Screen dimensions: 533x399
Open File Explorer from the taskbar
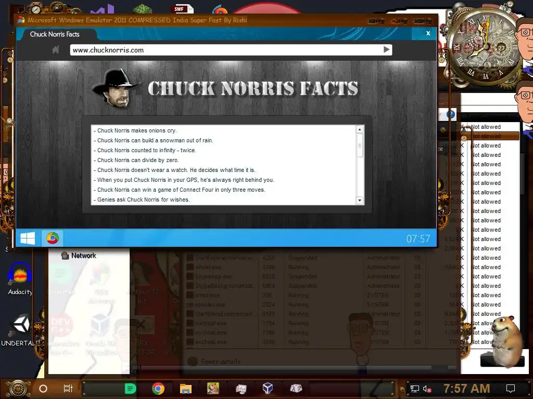point(186,389)
